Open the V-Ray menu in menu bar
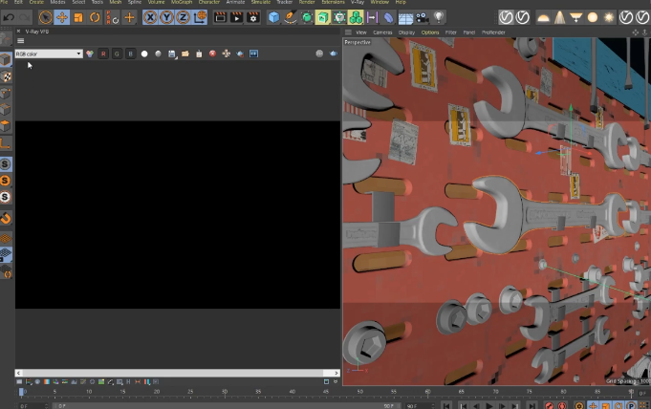 (358, 3)
